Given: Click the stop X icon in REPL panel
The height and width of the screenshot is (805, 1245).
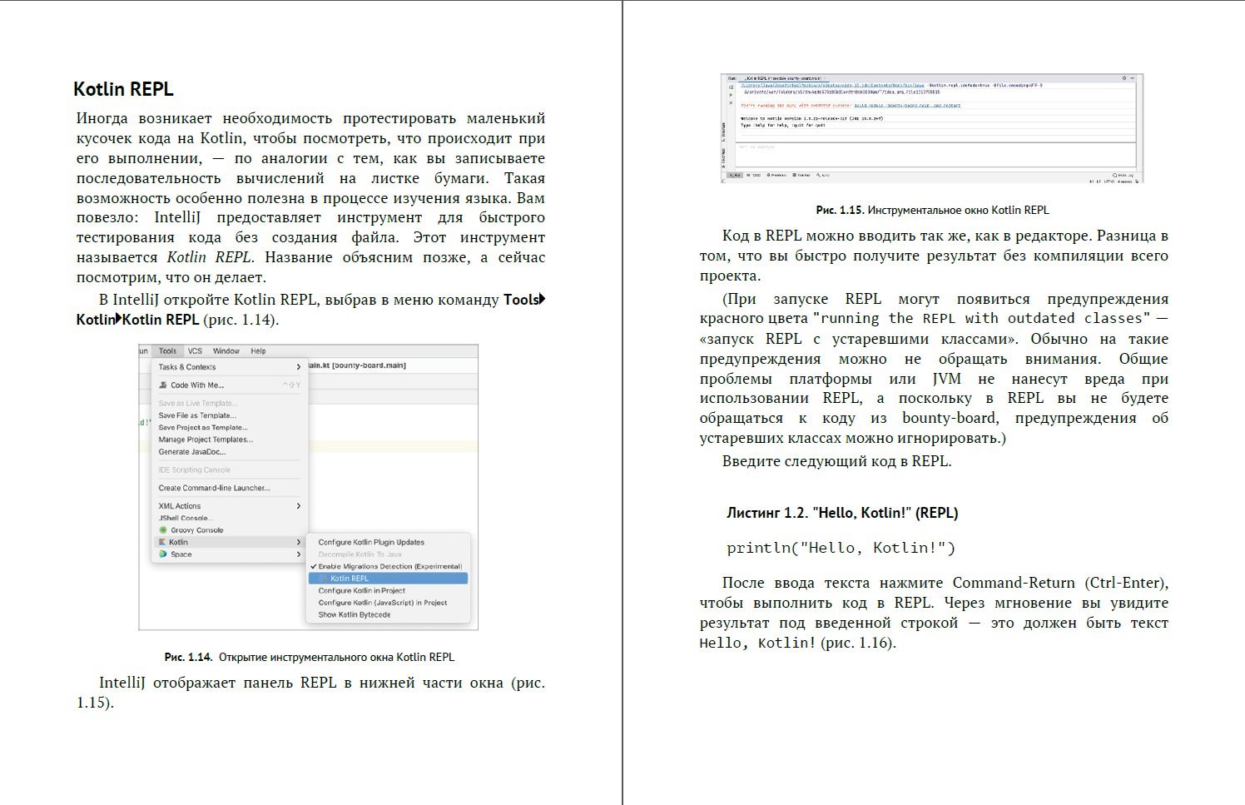Looking at the screenshot, I should pyautogui.click(x=732, y=103).
